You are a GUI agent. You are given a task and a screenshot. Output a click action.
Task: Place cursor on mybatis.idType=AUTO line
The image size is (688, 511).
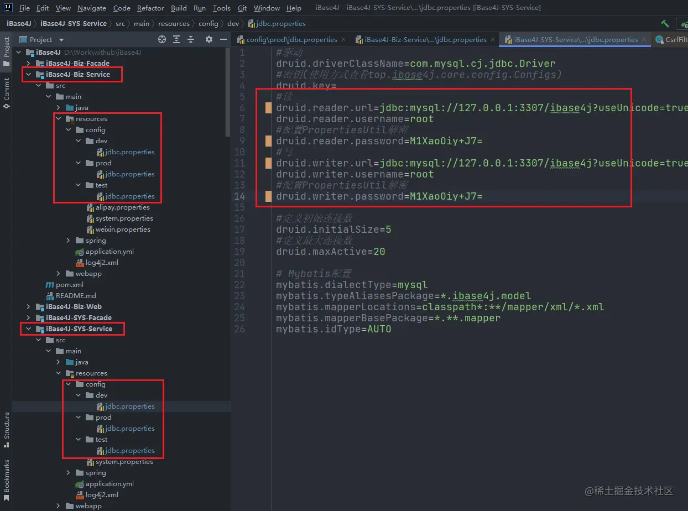[x=333, y=329]
